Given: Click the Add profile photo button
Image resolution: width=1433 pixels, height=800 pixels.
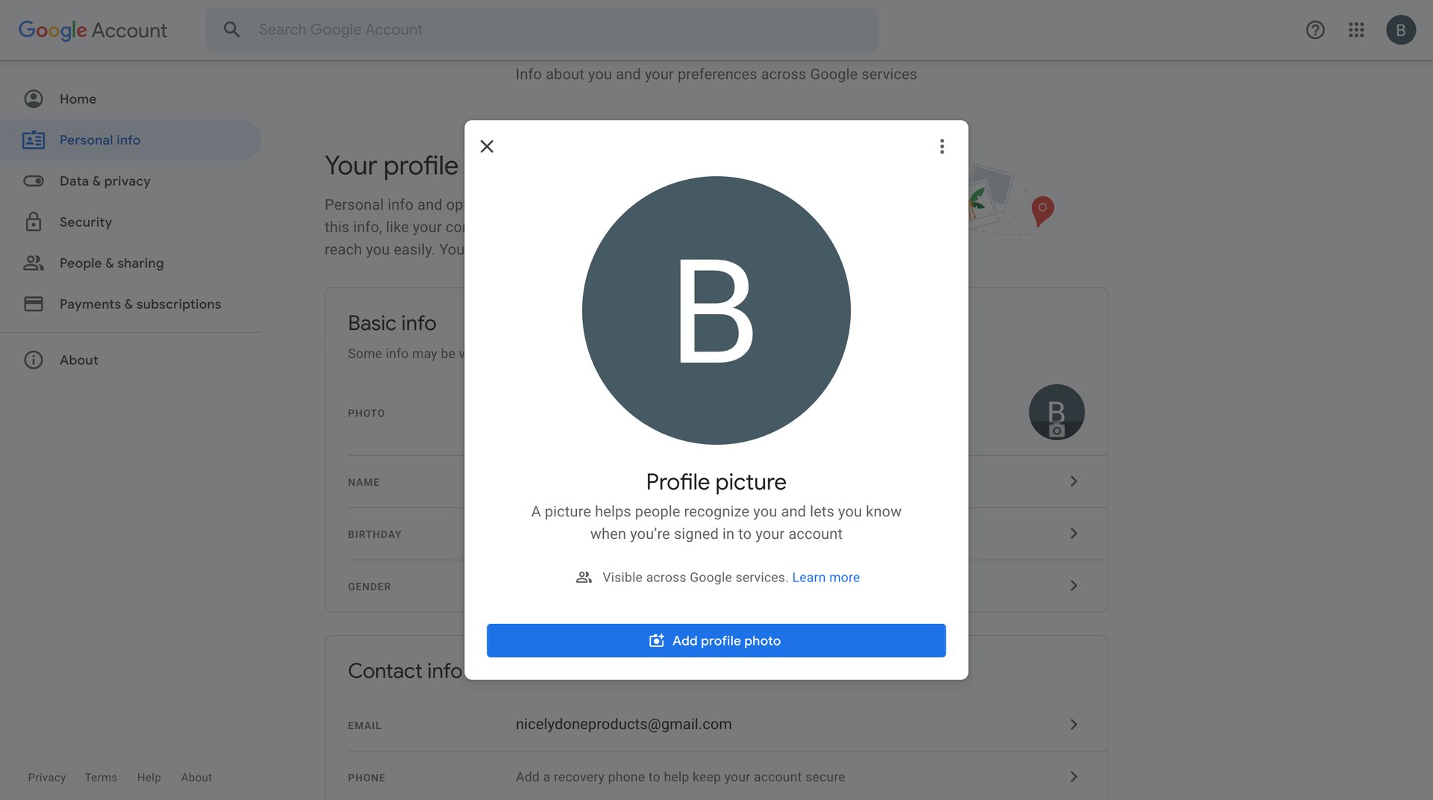Looking at the screenshot, I should click(x=716, y=640).
